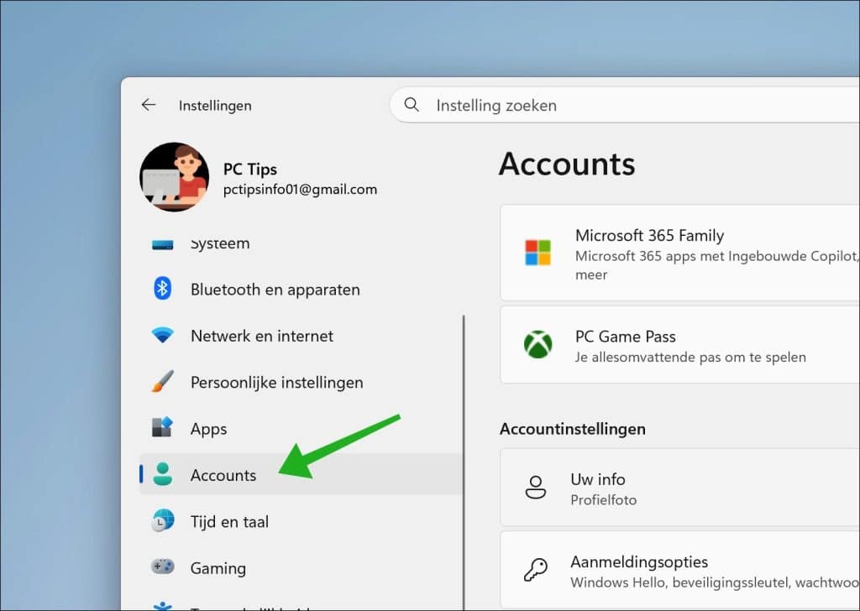Click the Wi-Fi network icon
The width and height of the screenshot is (860, 611).
coord(162,335)
